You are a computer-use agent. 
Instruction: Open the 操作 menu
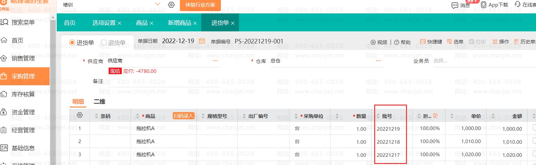click(x=501, y=42)
